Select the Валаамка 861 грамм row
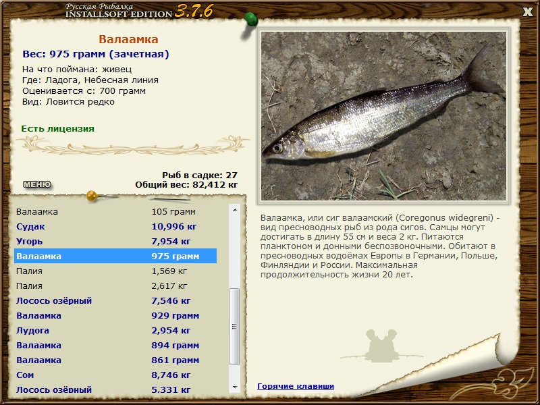The image size is (540, 405). coord(115,360)
